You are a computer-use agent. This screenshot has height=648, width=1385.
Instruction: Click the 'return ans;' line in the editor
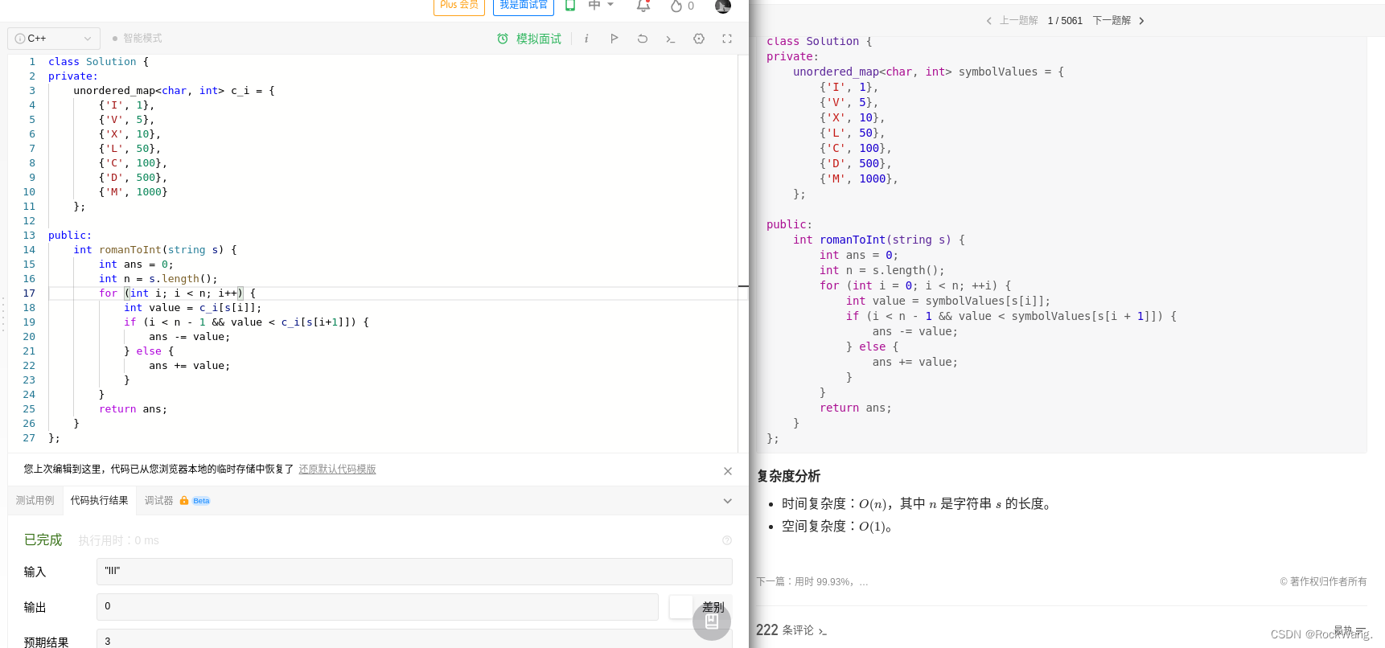(x=133, y=409)
